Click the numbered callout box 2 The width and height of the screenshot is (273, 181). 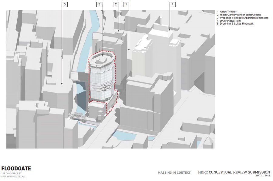pos(116,4)
